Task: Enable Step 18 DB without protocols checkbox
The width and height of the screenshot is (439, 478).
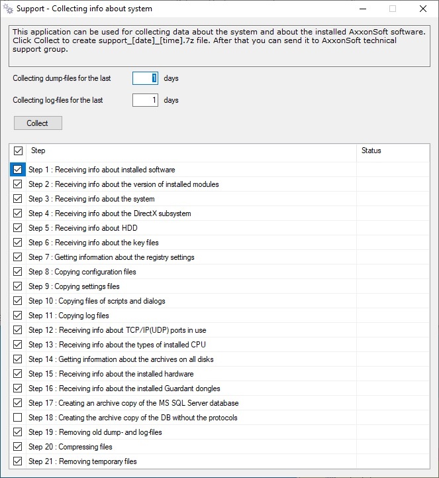Action: click(x=18, y=418)
